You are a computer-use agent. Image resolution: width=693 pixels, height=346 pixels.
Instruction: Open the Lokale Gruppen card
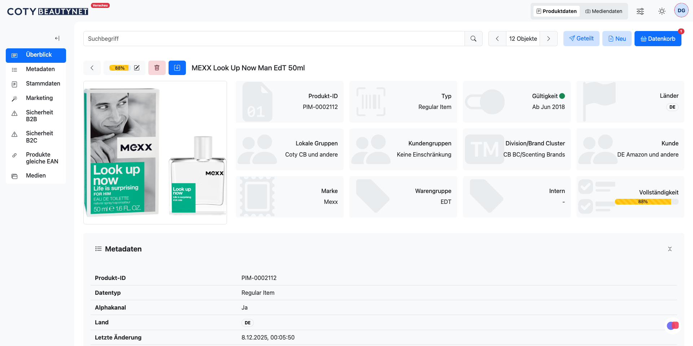[289, 149]
